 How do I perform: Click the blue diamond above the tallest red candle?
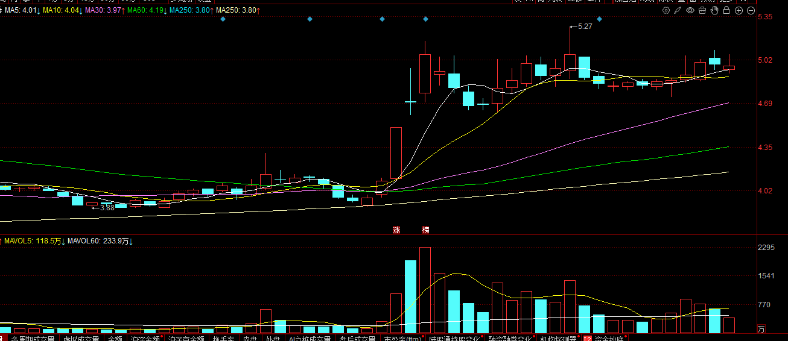tap(425, 19)
